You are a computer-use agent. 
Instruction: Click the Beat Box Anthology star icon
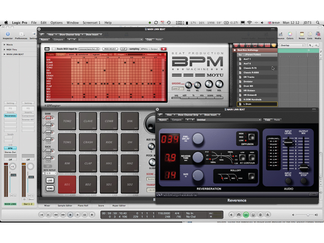[235, 50]
